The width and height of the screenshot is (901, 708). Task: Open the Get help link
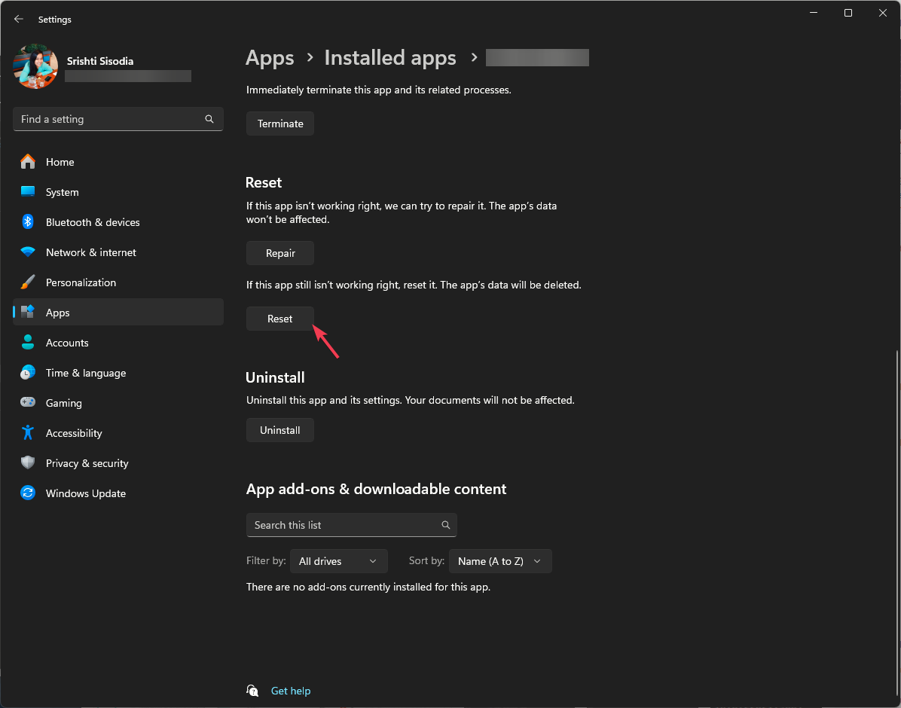pos(291,691)
